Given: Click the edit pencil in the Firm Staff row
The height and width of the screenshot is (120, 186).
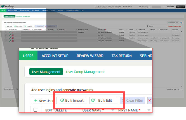Looking at the screenshot, I should coord(10,35).
